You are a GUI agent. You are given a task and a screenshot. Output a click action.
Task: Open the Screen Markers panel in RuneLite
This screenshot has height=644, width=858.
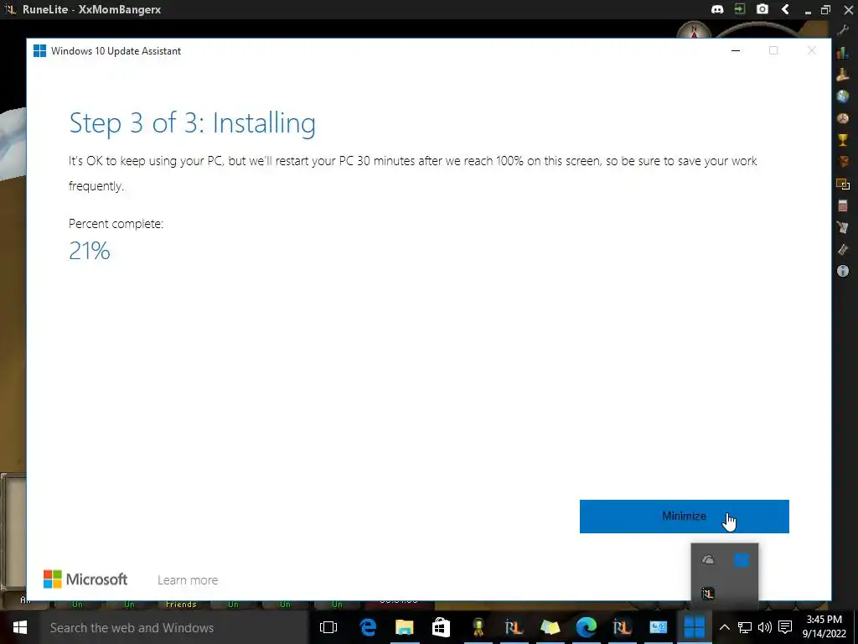click(843, 184)
